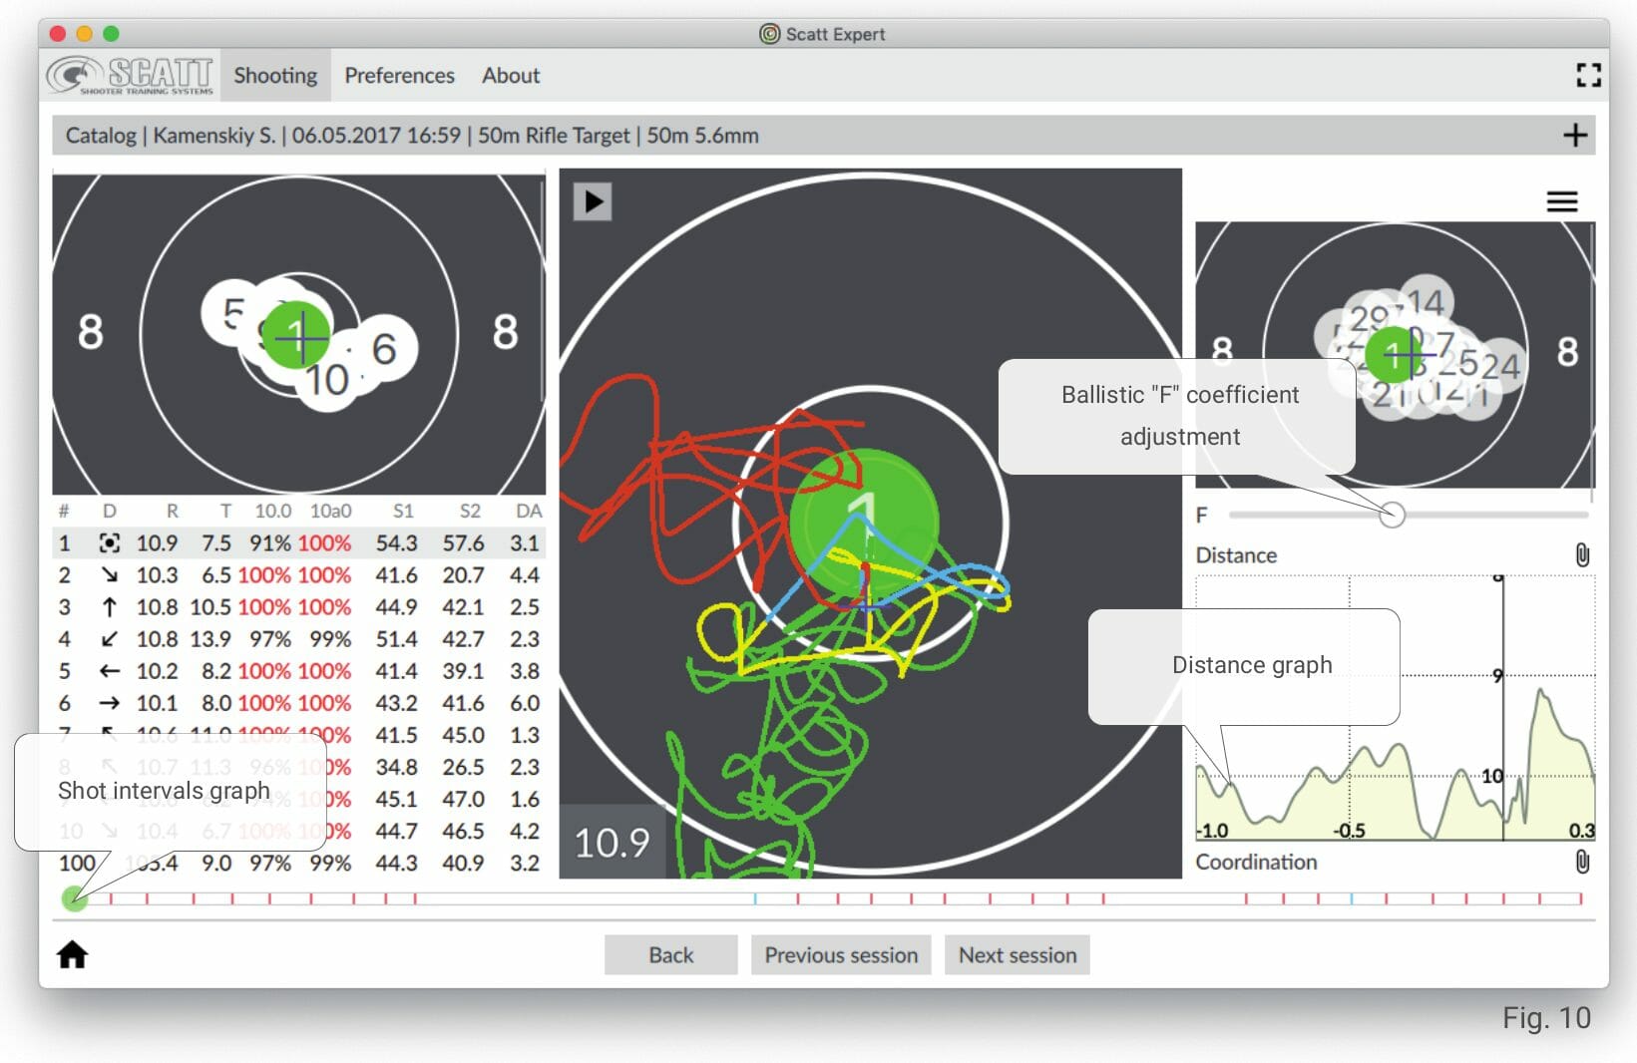Click the plus icon to add a session
The width and height of the screenshot is (1637, 1063).
pos(1576,135)
